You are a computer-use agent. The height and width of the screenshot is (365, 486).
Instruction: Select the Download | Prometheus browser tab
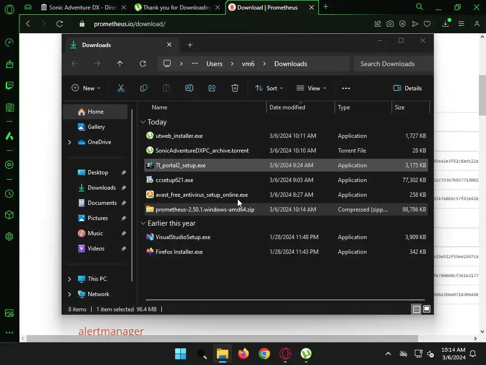point(271,8)
